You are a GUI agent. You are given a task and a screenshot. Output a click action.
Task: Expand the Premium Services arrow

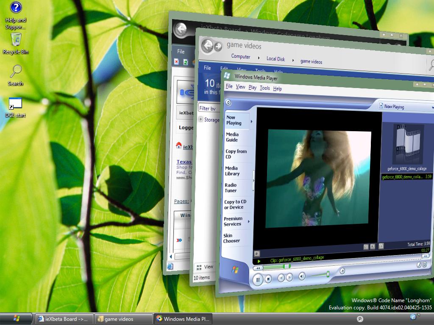click(x=249, y=221)
